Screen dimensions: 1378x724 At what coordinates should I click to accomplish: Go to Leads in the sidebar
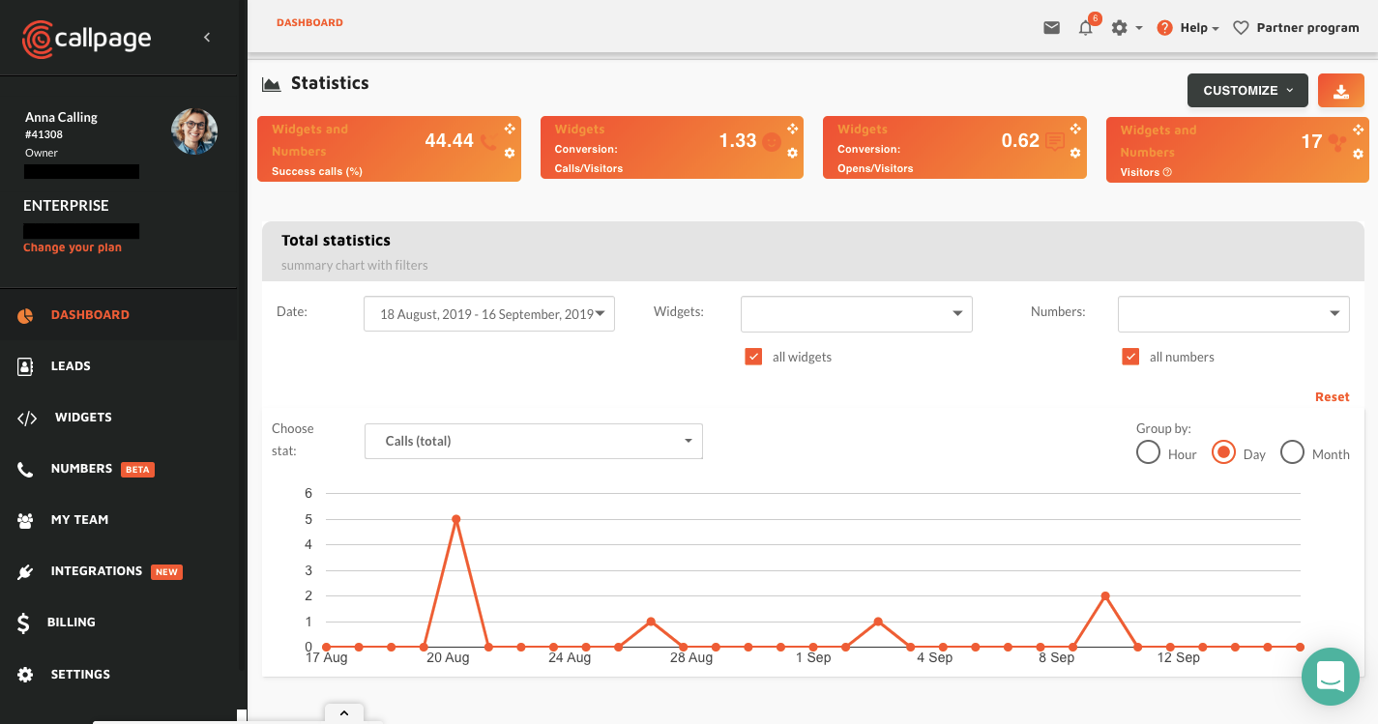[x=71, y=366]
